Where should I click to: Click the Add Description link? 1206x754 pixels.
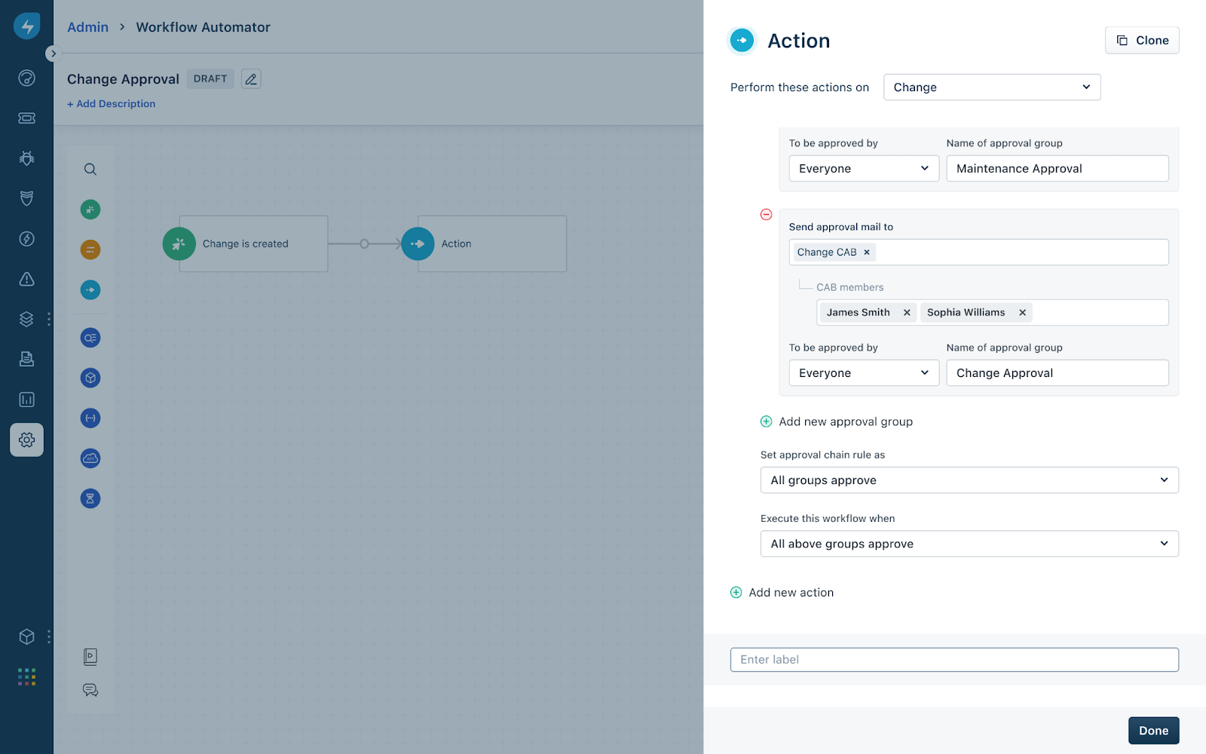pyautogui.click(x=111, y=104)
